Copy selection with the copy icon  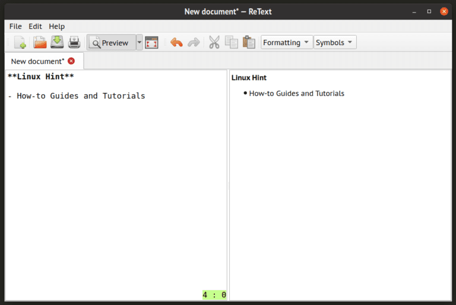click(232, 43)
